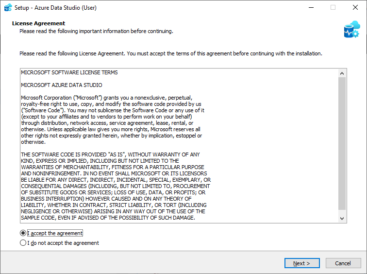This screenshot has height=274, width=367.
Task: Cancel the Azure Data Studio setup
Action: 343,263
